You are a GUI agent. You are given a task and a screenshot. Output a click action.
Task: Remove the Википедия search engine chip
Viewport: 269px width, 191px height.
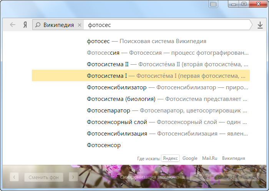pyautogui.click(x=80, y=25)
